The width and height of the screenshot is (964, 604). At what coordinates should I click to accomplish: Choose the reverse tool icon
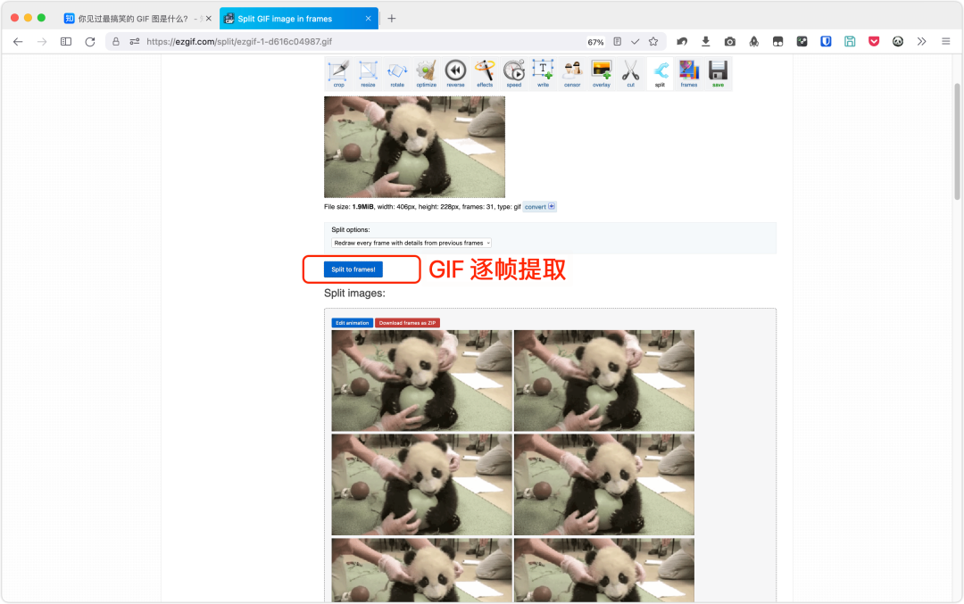(x=455, y=74)
